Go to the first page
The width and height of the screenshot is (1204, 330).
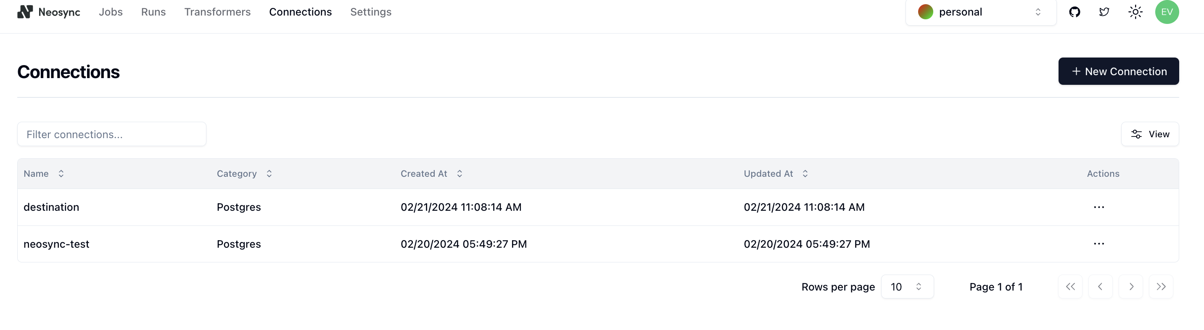1070,287
